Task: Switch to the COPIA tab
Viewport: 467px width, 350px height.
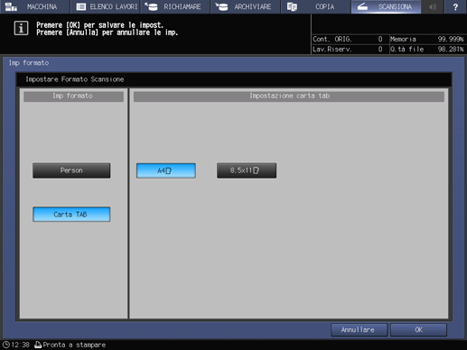Action: 315,6
